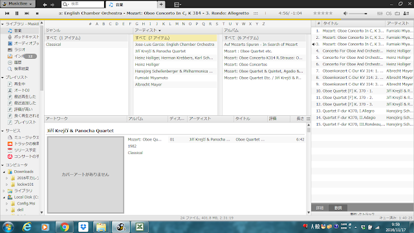Open the panel layout dropdown

(x=177, y=5)
